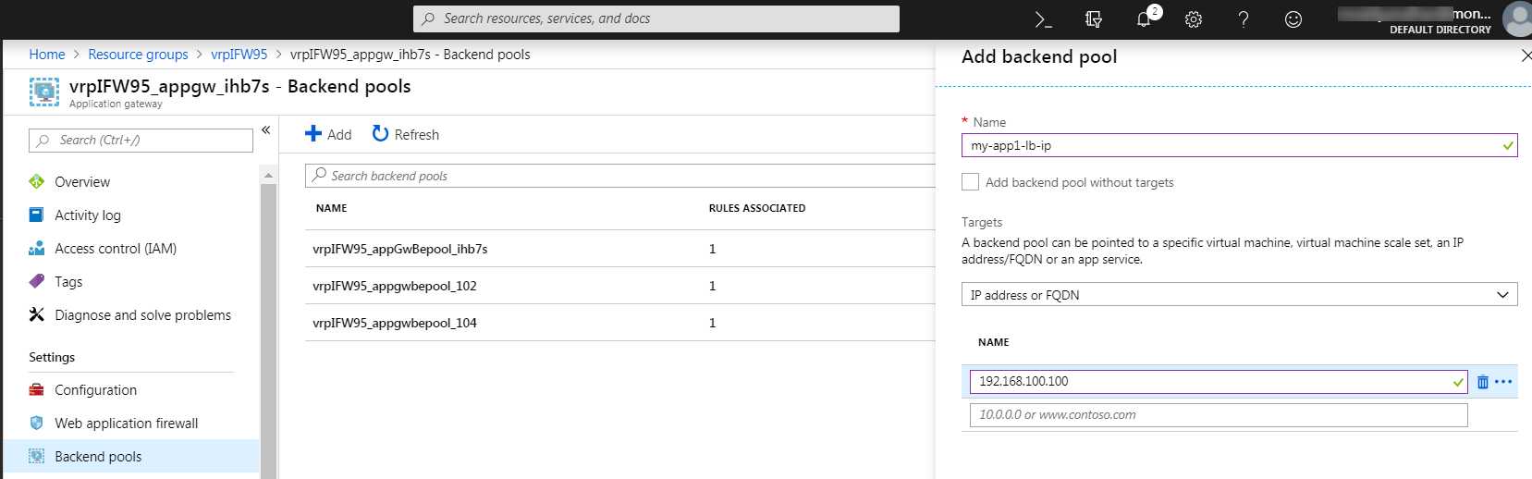Open the Activity log menu item
The width and height of the screenshot is (1532, 479).
click(x=87, y=215)
